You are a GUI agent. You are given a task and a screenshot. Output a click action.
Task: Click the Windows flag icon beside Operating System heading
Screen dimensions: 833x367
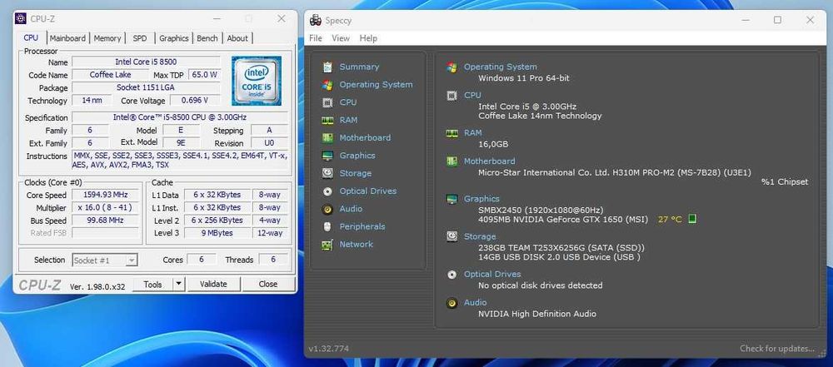click(452, 67)
